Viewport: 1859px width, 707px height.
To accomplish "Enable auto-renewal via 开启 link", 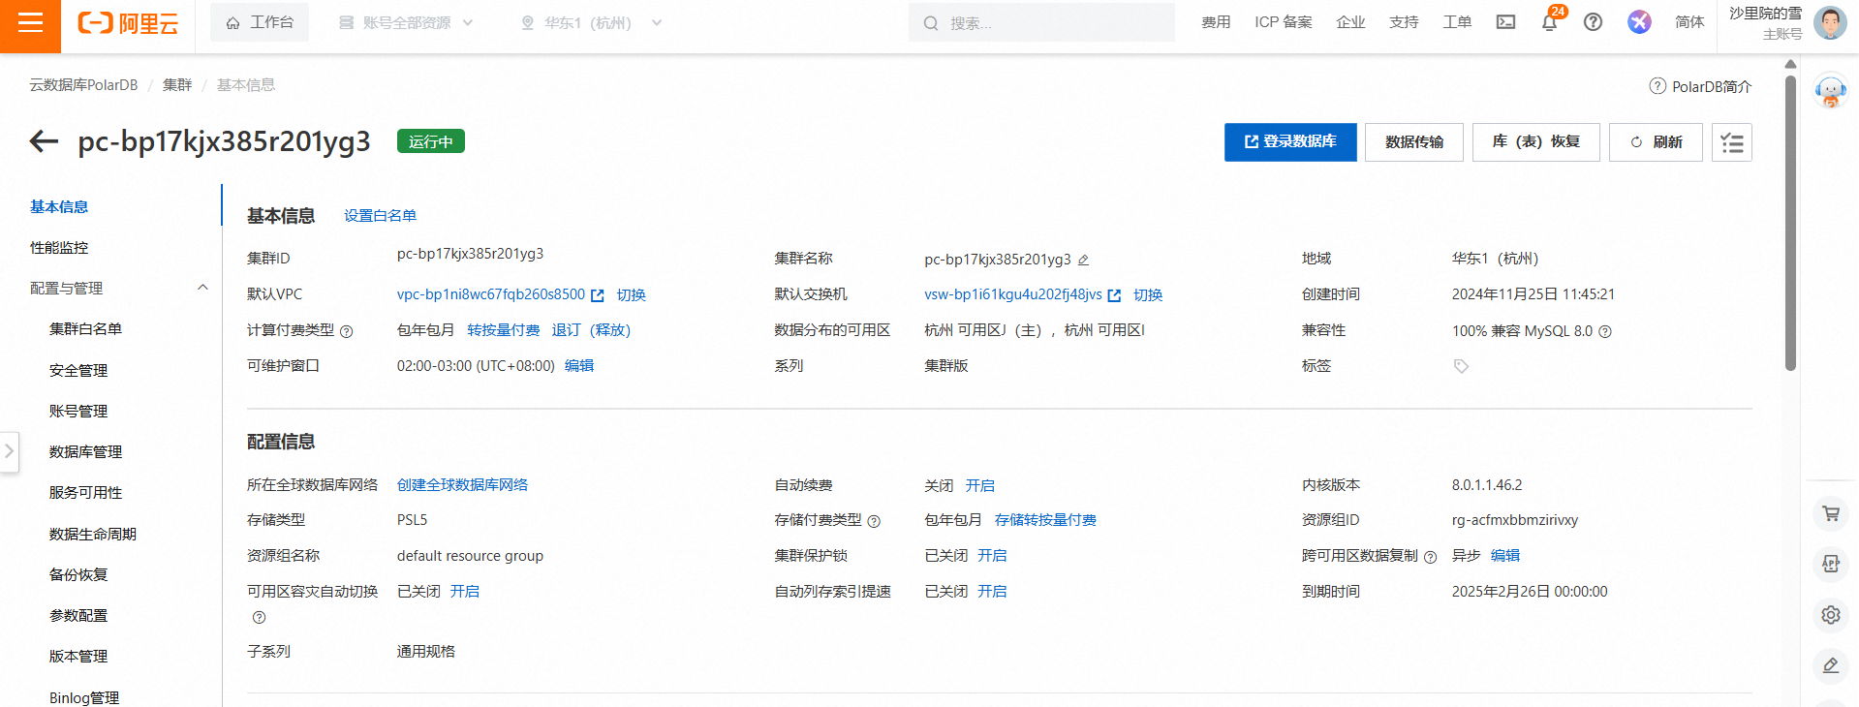I will click(x=979, y=485).
